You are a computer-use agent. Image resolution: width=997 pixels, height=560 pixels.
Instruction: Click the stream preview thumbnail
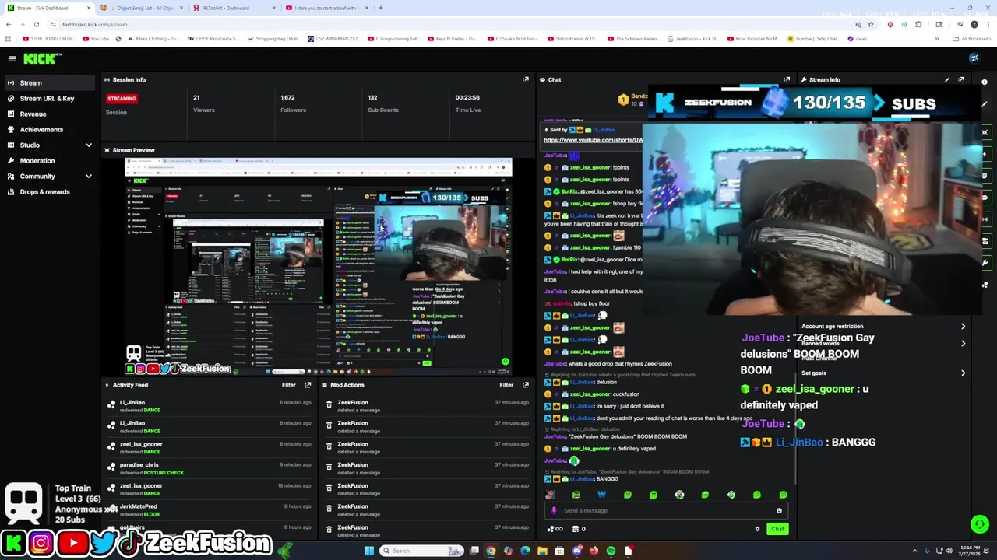(318, 266)
